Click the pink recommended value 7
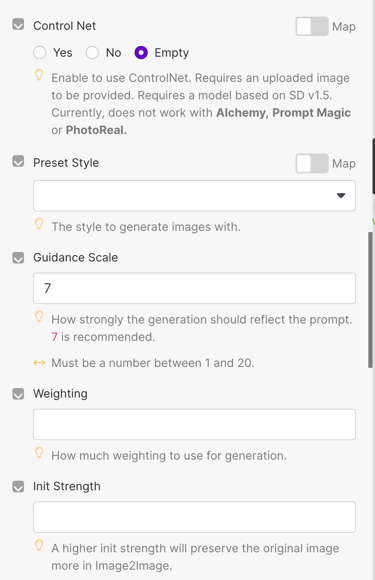375x580 pixels. coord(54,337)
